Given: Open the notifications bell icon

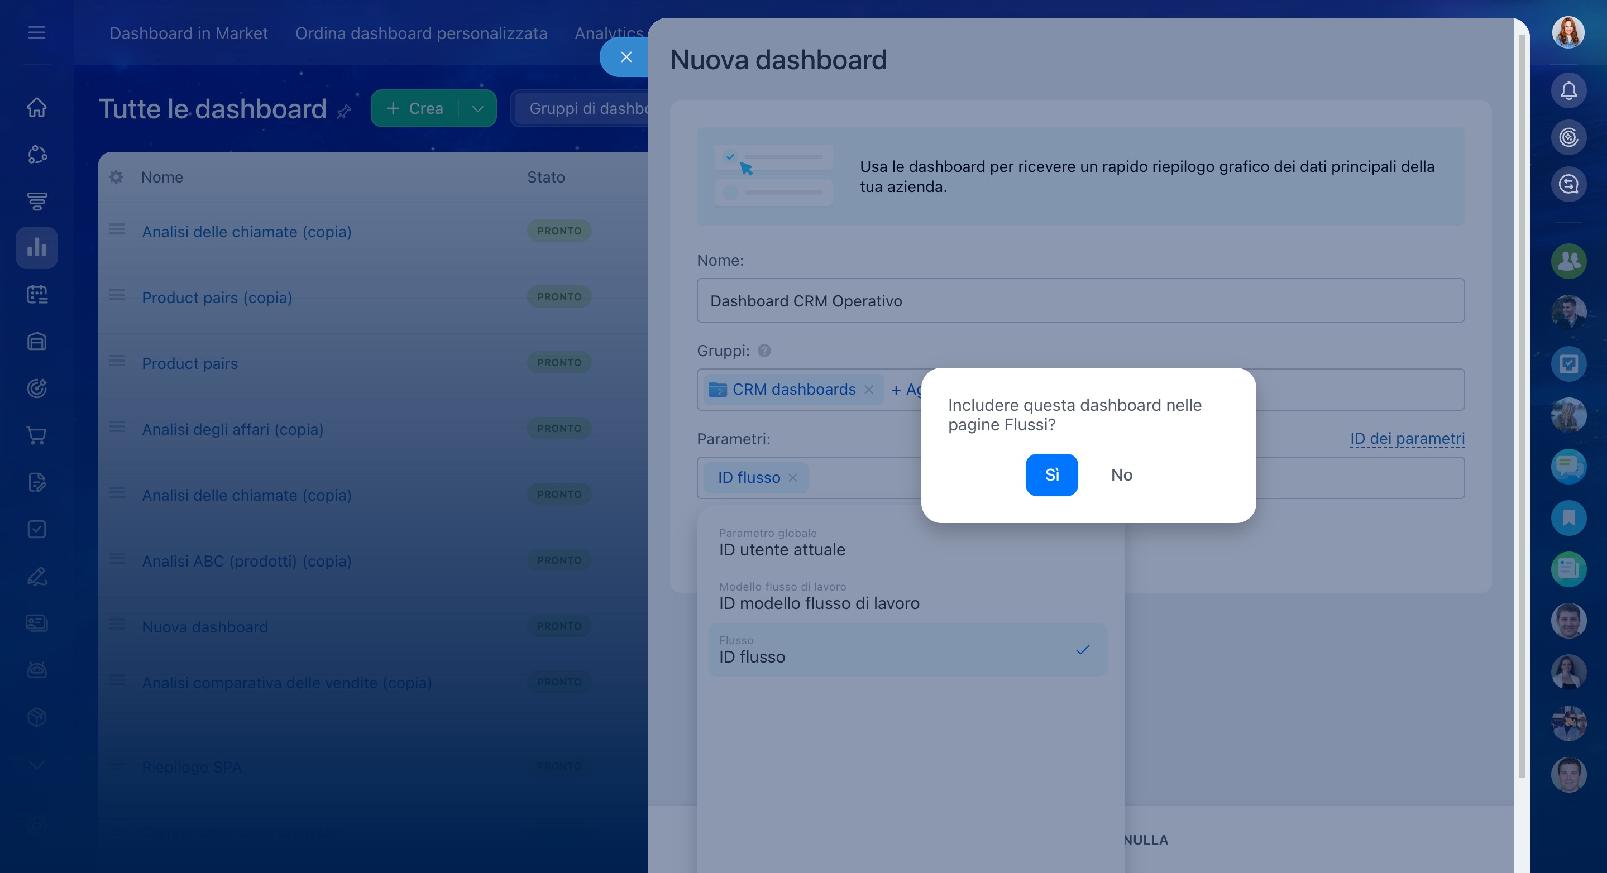Looking at the screenshot, I should click(x=1568, y=91).
